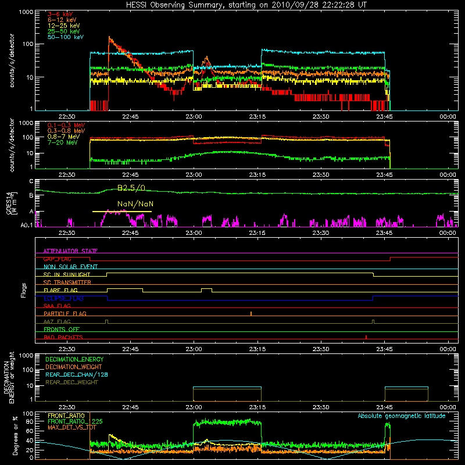
Task: Click the 22:45 tick label under GOES panel
Action: coord(130,233)
